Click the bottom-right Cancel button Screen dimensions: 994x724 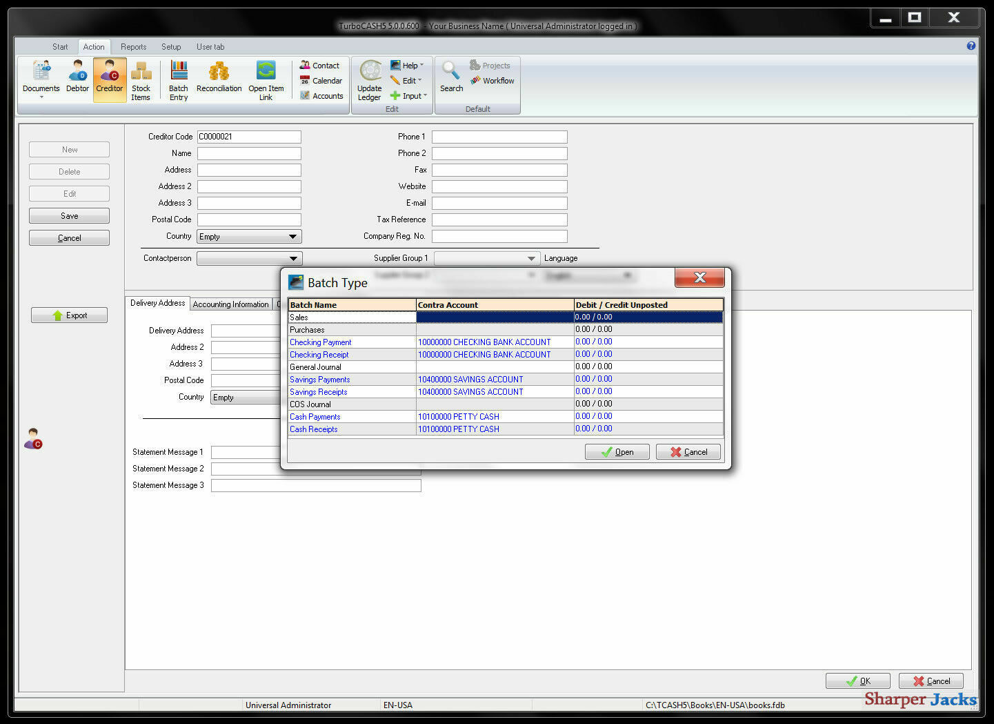(x=931, y=681)
